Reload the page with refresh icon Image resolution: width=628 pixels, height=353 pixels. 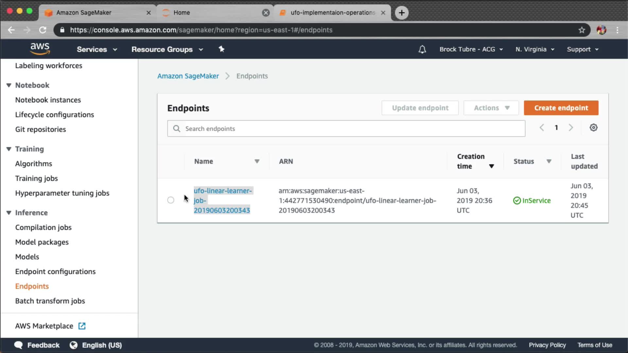click(x=43, y=30)
